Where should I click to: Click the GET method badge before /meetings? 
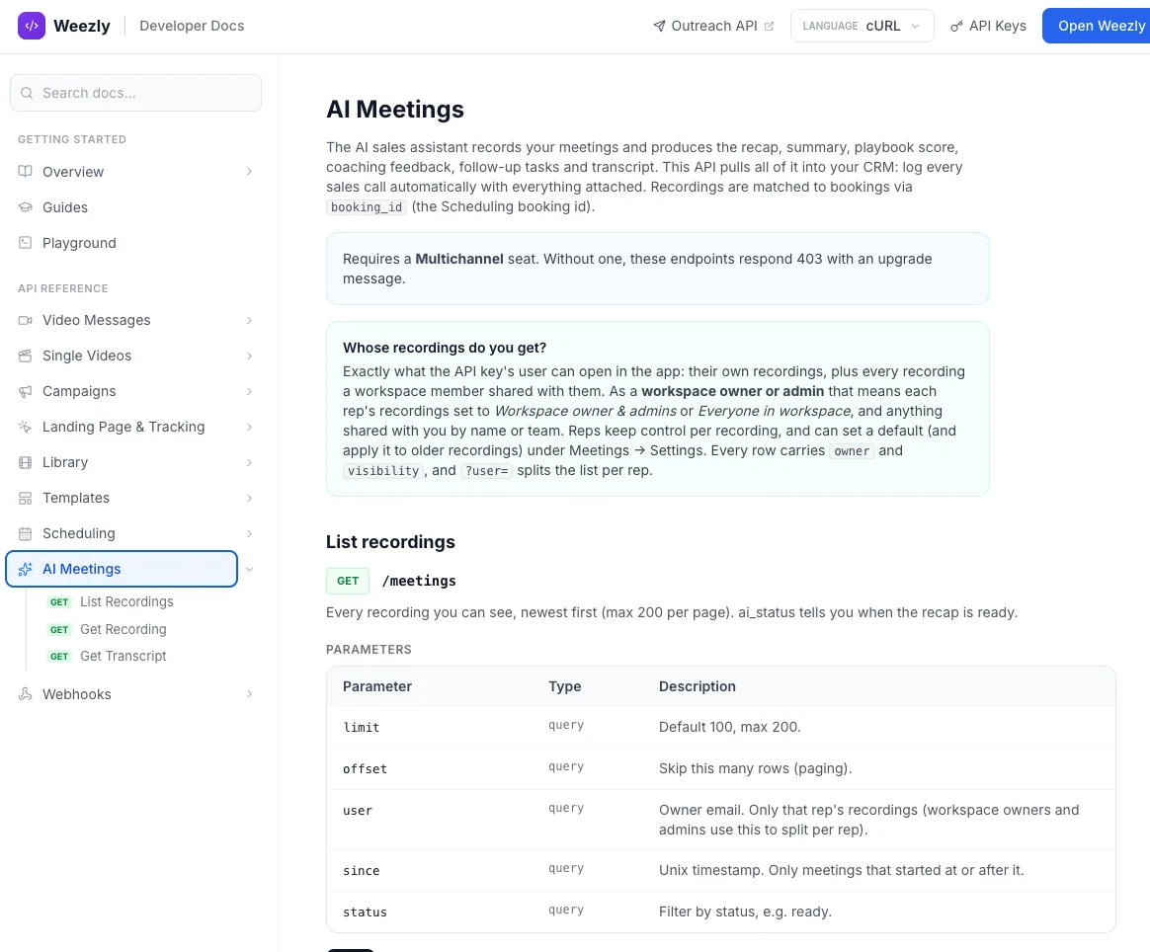pyautogui.click(x=348, y=581)
